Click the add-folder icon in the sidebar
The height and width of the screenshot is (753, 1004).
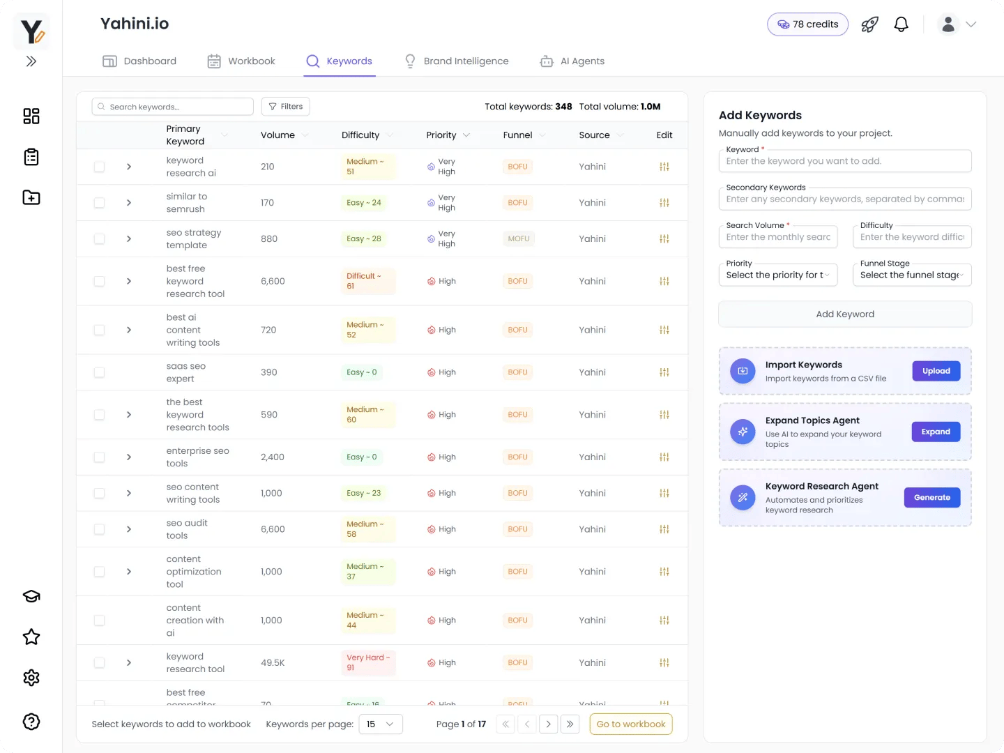[31, 197]
